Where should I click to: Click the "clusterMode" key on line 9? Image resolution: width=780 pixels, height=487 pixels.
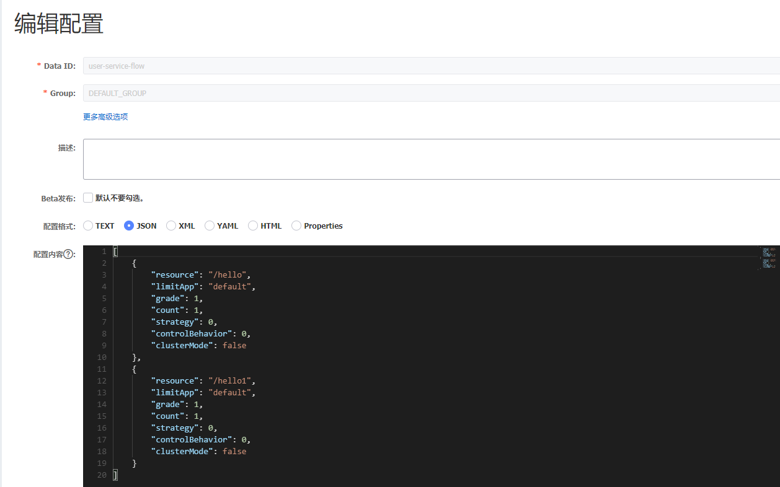(x=182, y=345)
